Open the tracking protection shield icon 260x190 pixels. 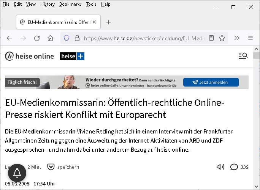click(67, 38)
